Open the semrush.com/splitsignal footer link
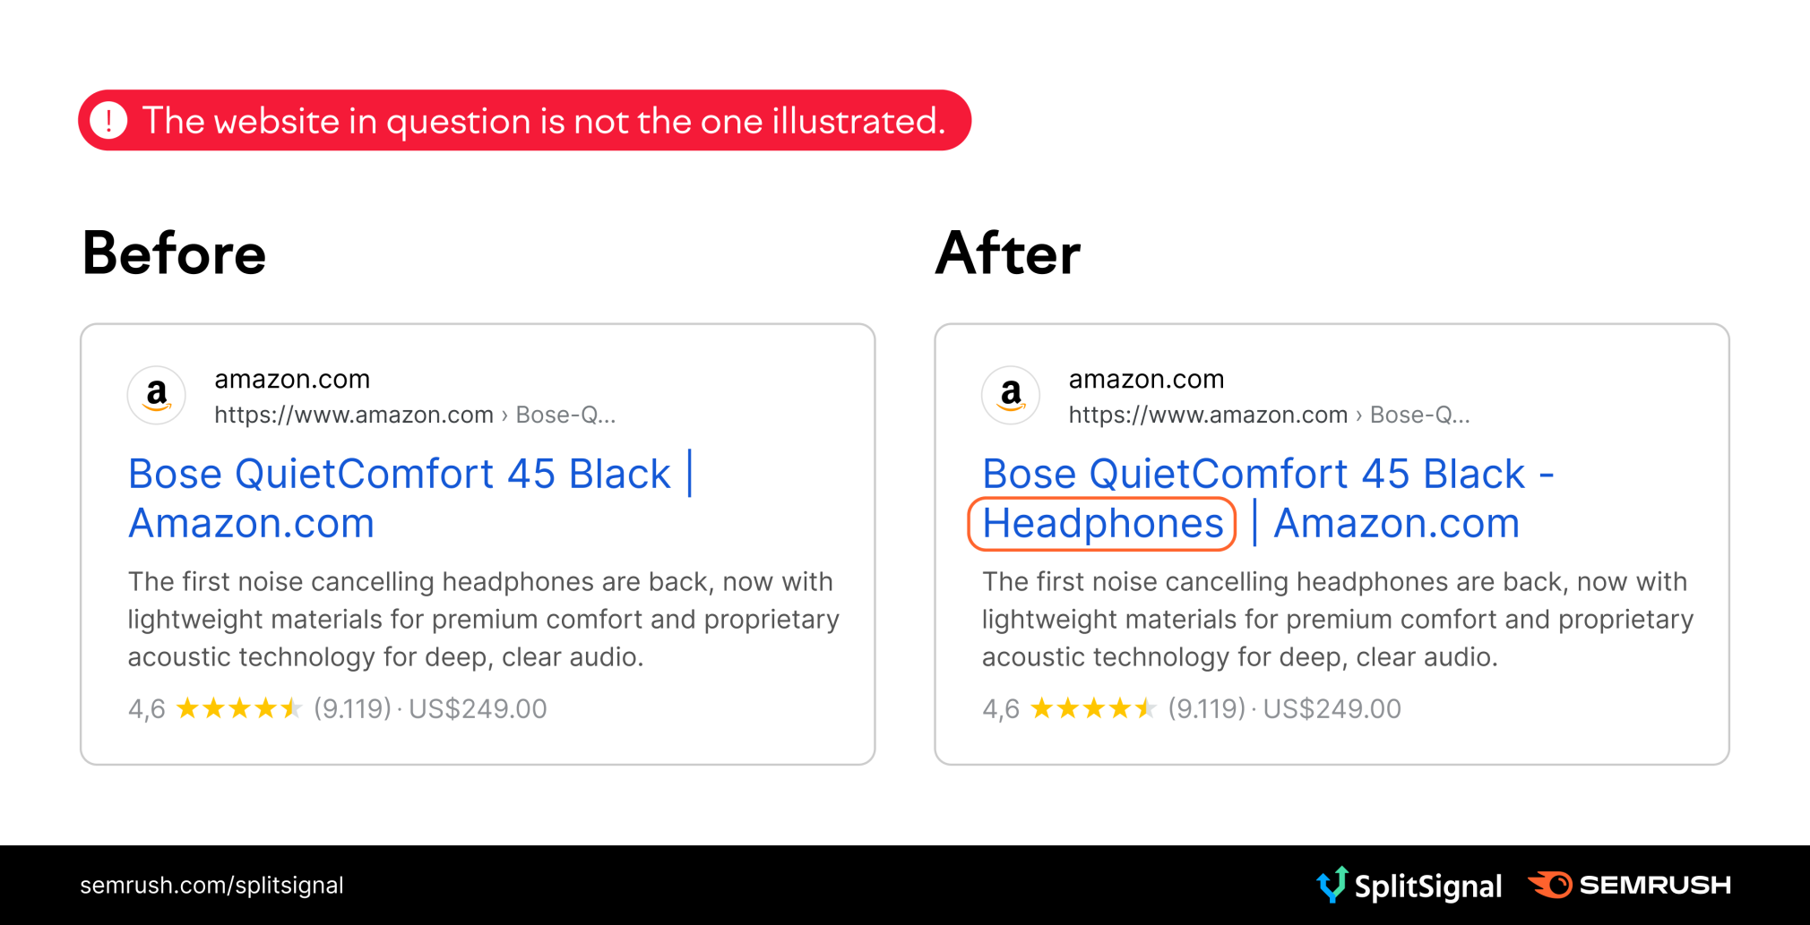The width and height of the screenshot is (1810, 925). click(211, 886)
